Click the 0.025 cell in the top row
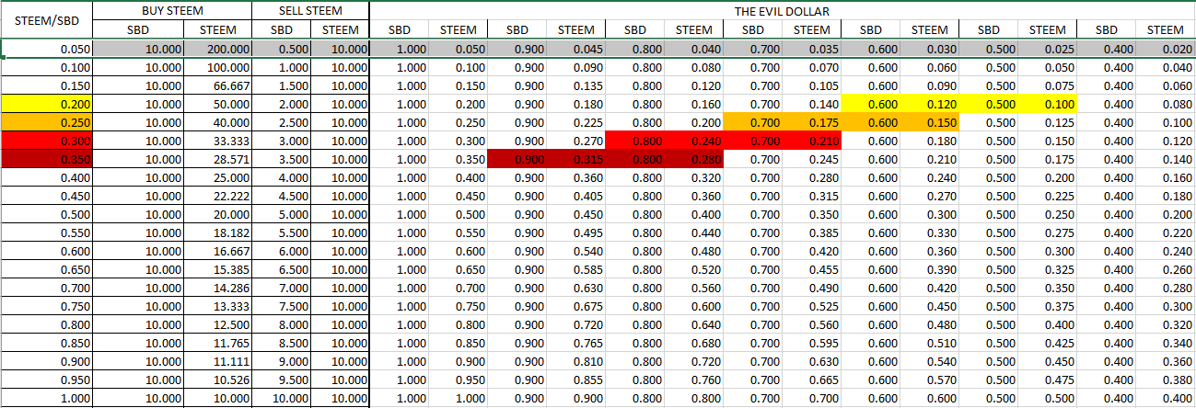This screenshot has width=1196, height=408. pyautogui.click(x=1048, y=49)
